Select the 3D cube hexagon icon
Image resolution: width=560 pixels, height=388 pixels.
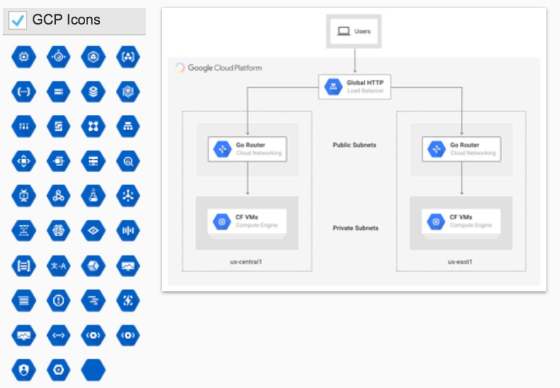tap(93, 266)
